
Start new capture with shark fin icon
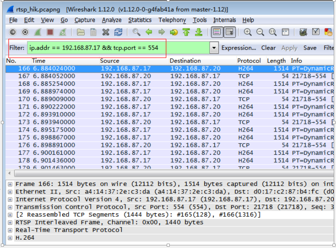click(38, 32)
